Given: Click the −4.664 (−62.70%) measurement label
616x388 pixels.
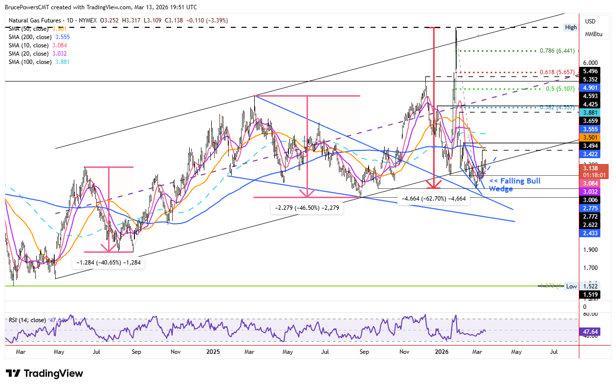Looking at the screenshot, I should [433, 199].
